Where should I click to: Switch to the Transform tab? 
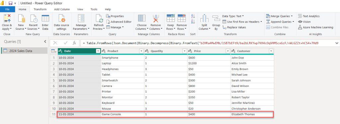[x=40, y=9]
